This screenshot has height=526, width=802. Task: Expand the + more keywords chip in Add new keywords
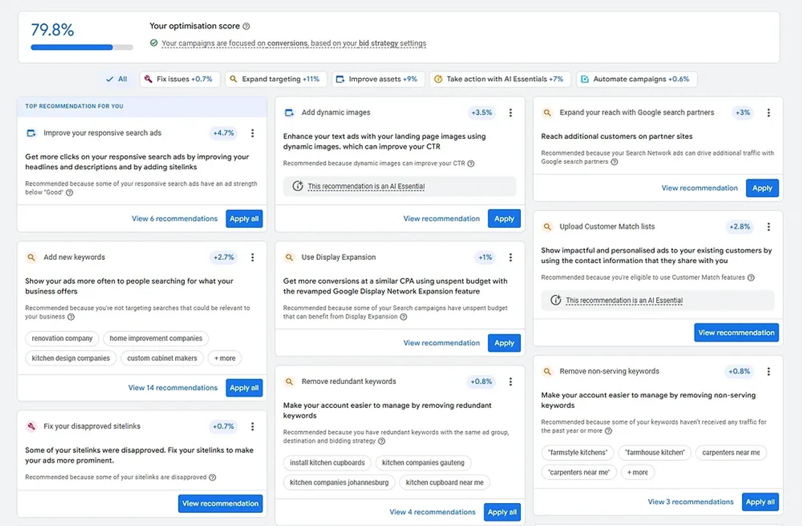(x=225, y=358)
